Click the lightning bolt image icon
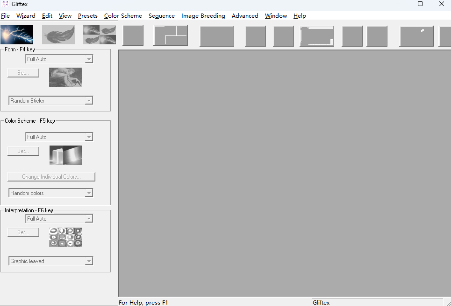This screenshot has width=451, height=306. (17, 35)
